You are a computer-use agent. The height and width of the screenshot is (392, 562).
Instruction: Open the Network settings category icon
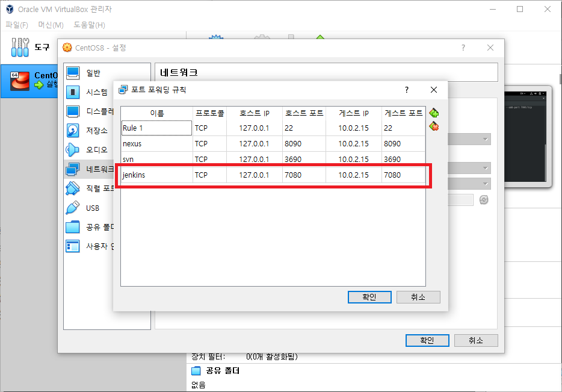tap(73, 169)
